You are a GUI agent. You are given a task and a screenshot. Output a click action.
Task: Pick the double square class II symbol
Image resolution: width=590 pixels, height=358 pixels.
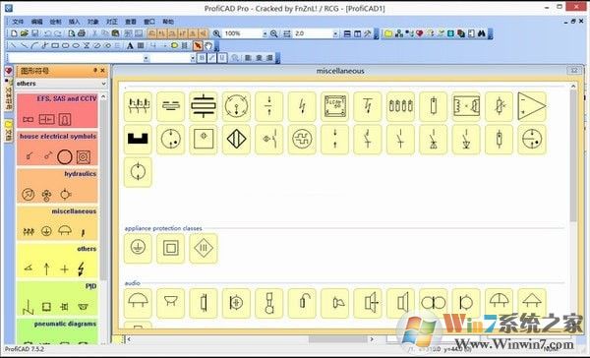pos(170,248)
